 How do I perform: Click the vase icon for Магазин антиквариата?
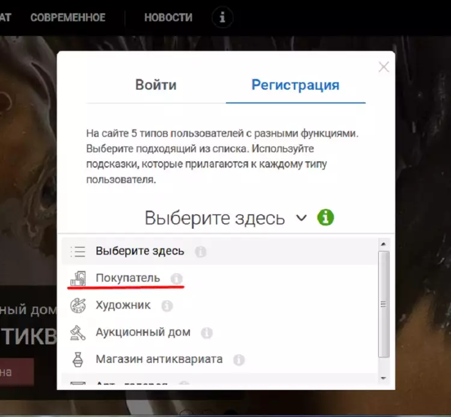(x=78, y=360)
